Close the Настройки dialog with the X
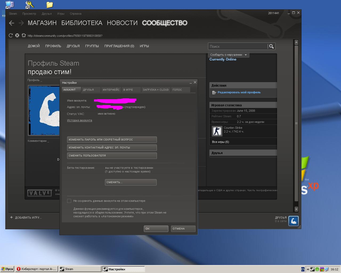 click(x=195, y=82)
